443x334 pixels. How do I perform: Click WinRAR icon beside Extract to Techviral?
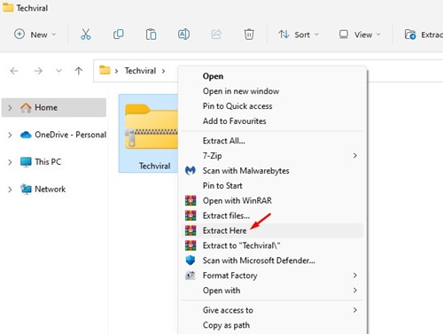tap(190, 245)
